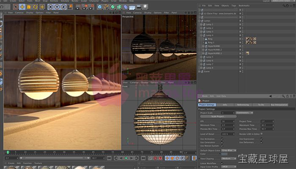Open the green NURBS generators icon
This screenshot has height=169, width=296.
click(113, 7)
